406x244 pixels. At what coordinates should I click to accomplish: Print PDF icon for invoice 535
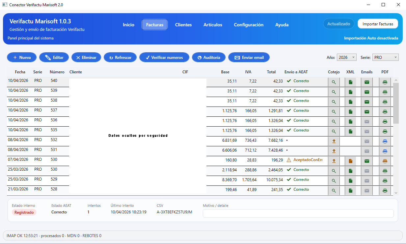(385, 132)
